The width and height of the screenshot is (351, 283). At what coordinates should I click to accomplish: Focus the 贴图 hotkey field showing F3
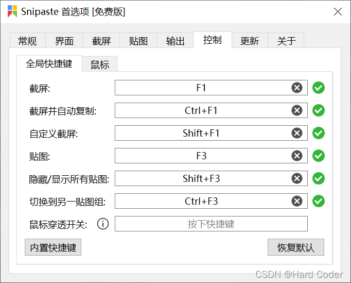211,156
